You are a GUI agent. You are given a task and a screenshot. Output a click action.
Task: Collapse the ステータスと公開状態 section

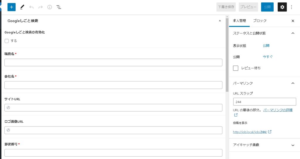tap(293, 33)
